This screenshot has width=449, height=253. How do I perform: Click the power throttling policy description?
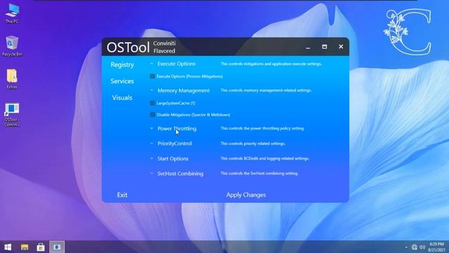262,128
